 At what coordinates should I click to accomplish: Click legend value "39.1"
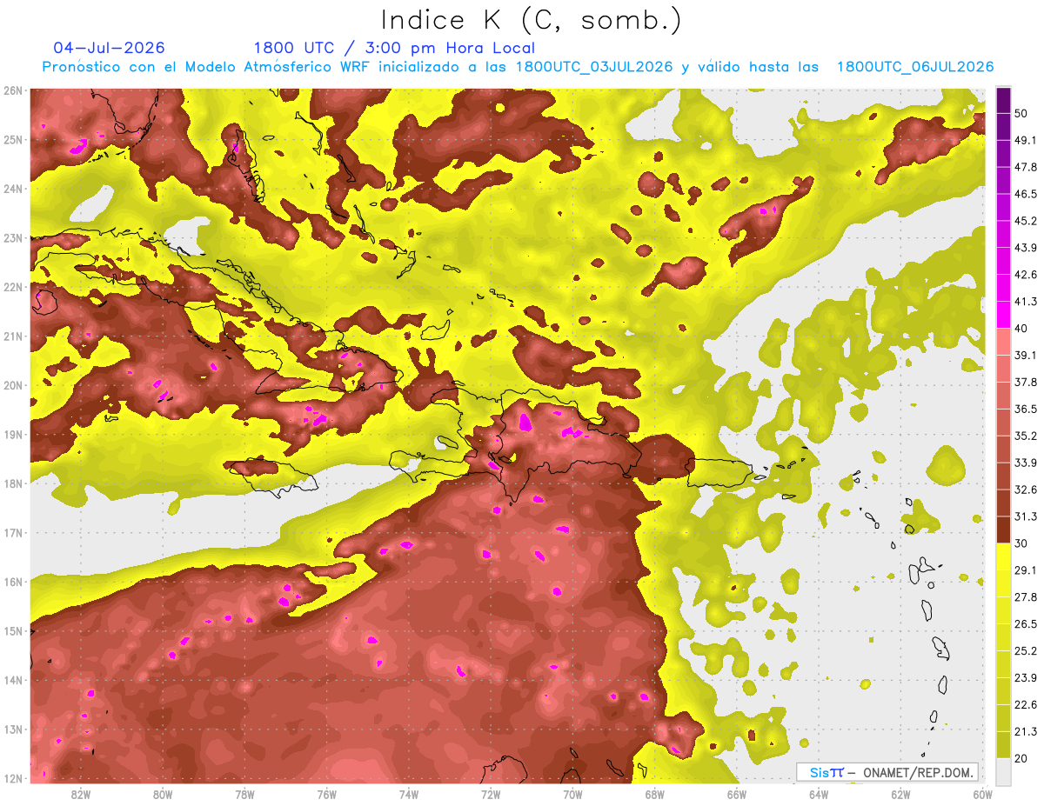[x=1026, y=355]
